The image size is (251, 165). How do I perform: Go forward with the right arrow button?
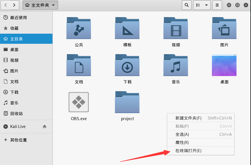14,5
